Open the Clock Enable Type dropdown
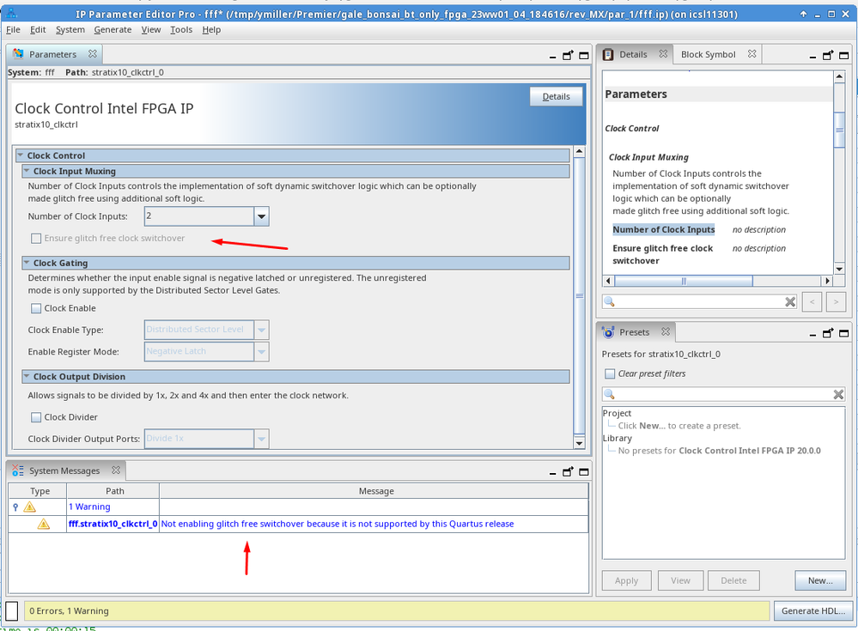The image size is (858, 631). pyautogui.click(x=262, y=330)
